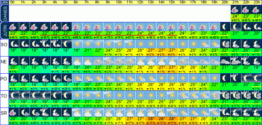Image resolution: width=262 pixels, height=125 pixels.
Task: Click the JUTRI 13h storm with sun icon
Action: pos(151,27)
